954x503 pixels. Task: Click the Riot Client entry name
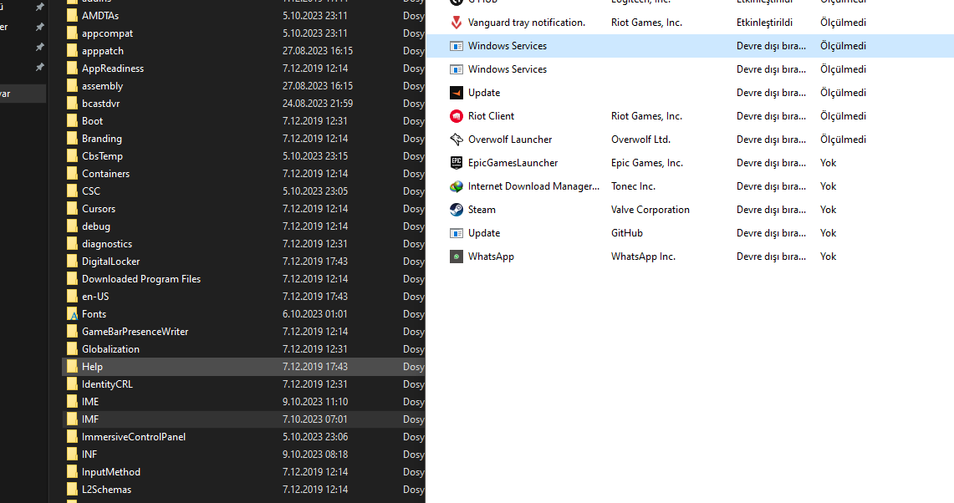tap(491, 116)
